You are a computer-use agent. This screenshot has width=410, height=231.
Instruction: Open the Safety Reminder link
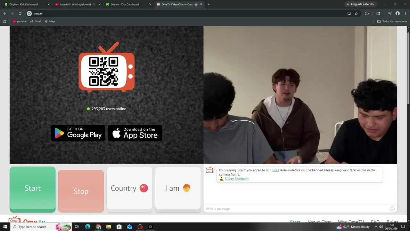coord(236,179)
